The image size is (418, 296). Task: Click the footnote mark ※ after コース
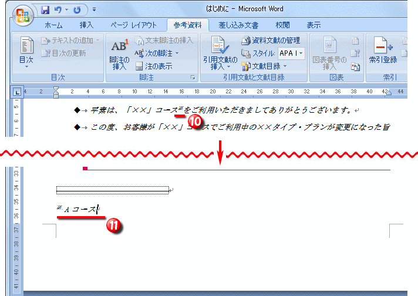coord(180,108)
